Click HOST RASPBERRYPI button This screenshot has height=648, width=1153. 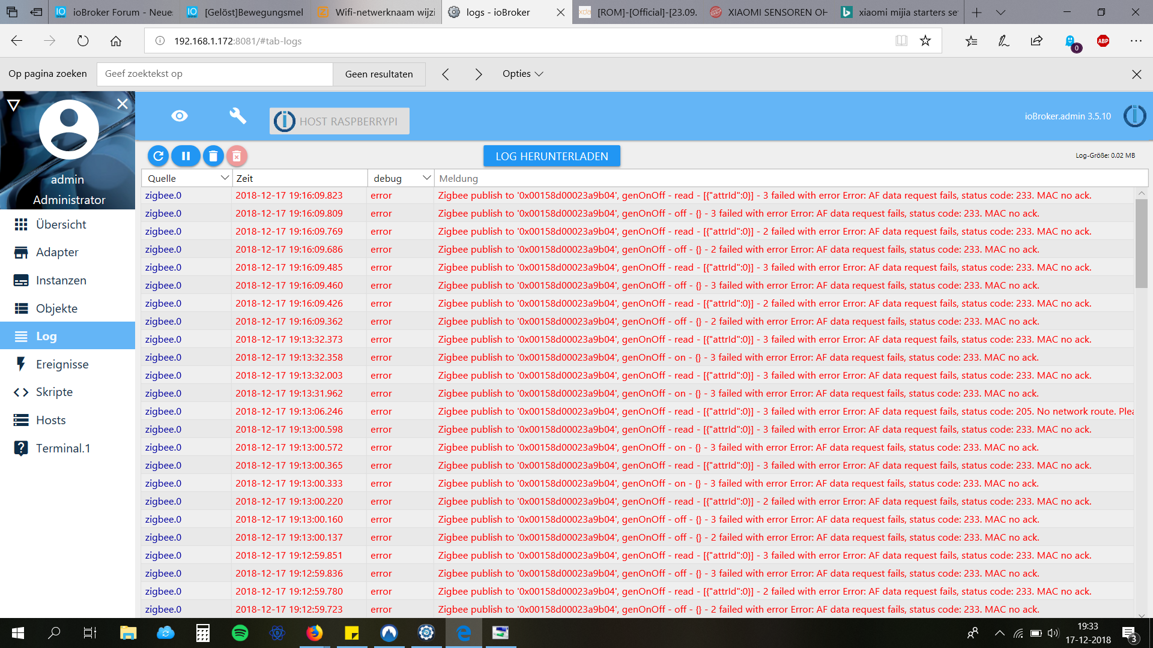(339, 121)
